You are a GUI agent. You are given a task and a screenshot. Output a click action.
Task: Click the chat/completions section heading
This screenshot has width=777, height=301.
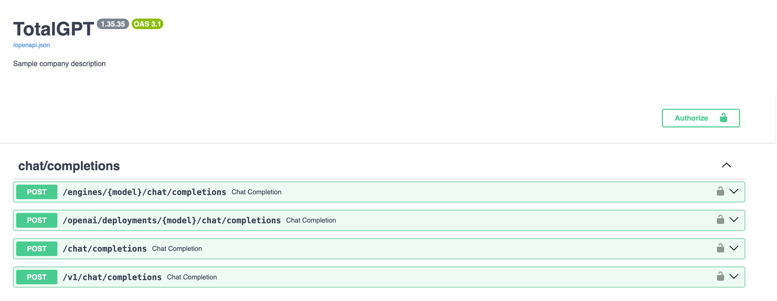69,166
